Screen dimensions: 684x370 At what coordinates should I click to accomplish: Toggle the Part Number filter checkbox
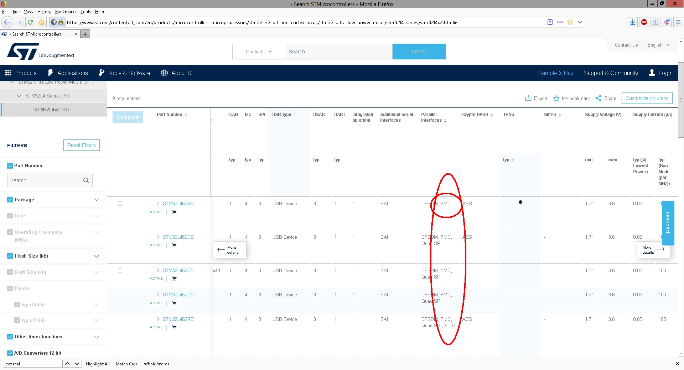10,166
